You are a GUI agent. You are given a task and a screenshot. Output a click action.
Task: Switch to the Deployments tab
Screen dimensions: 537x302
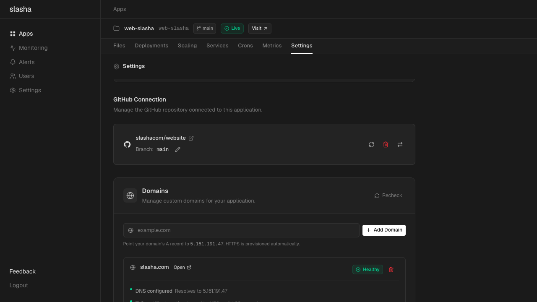(151, 46)
